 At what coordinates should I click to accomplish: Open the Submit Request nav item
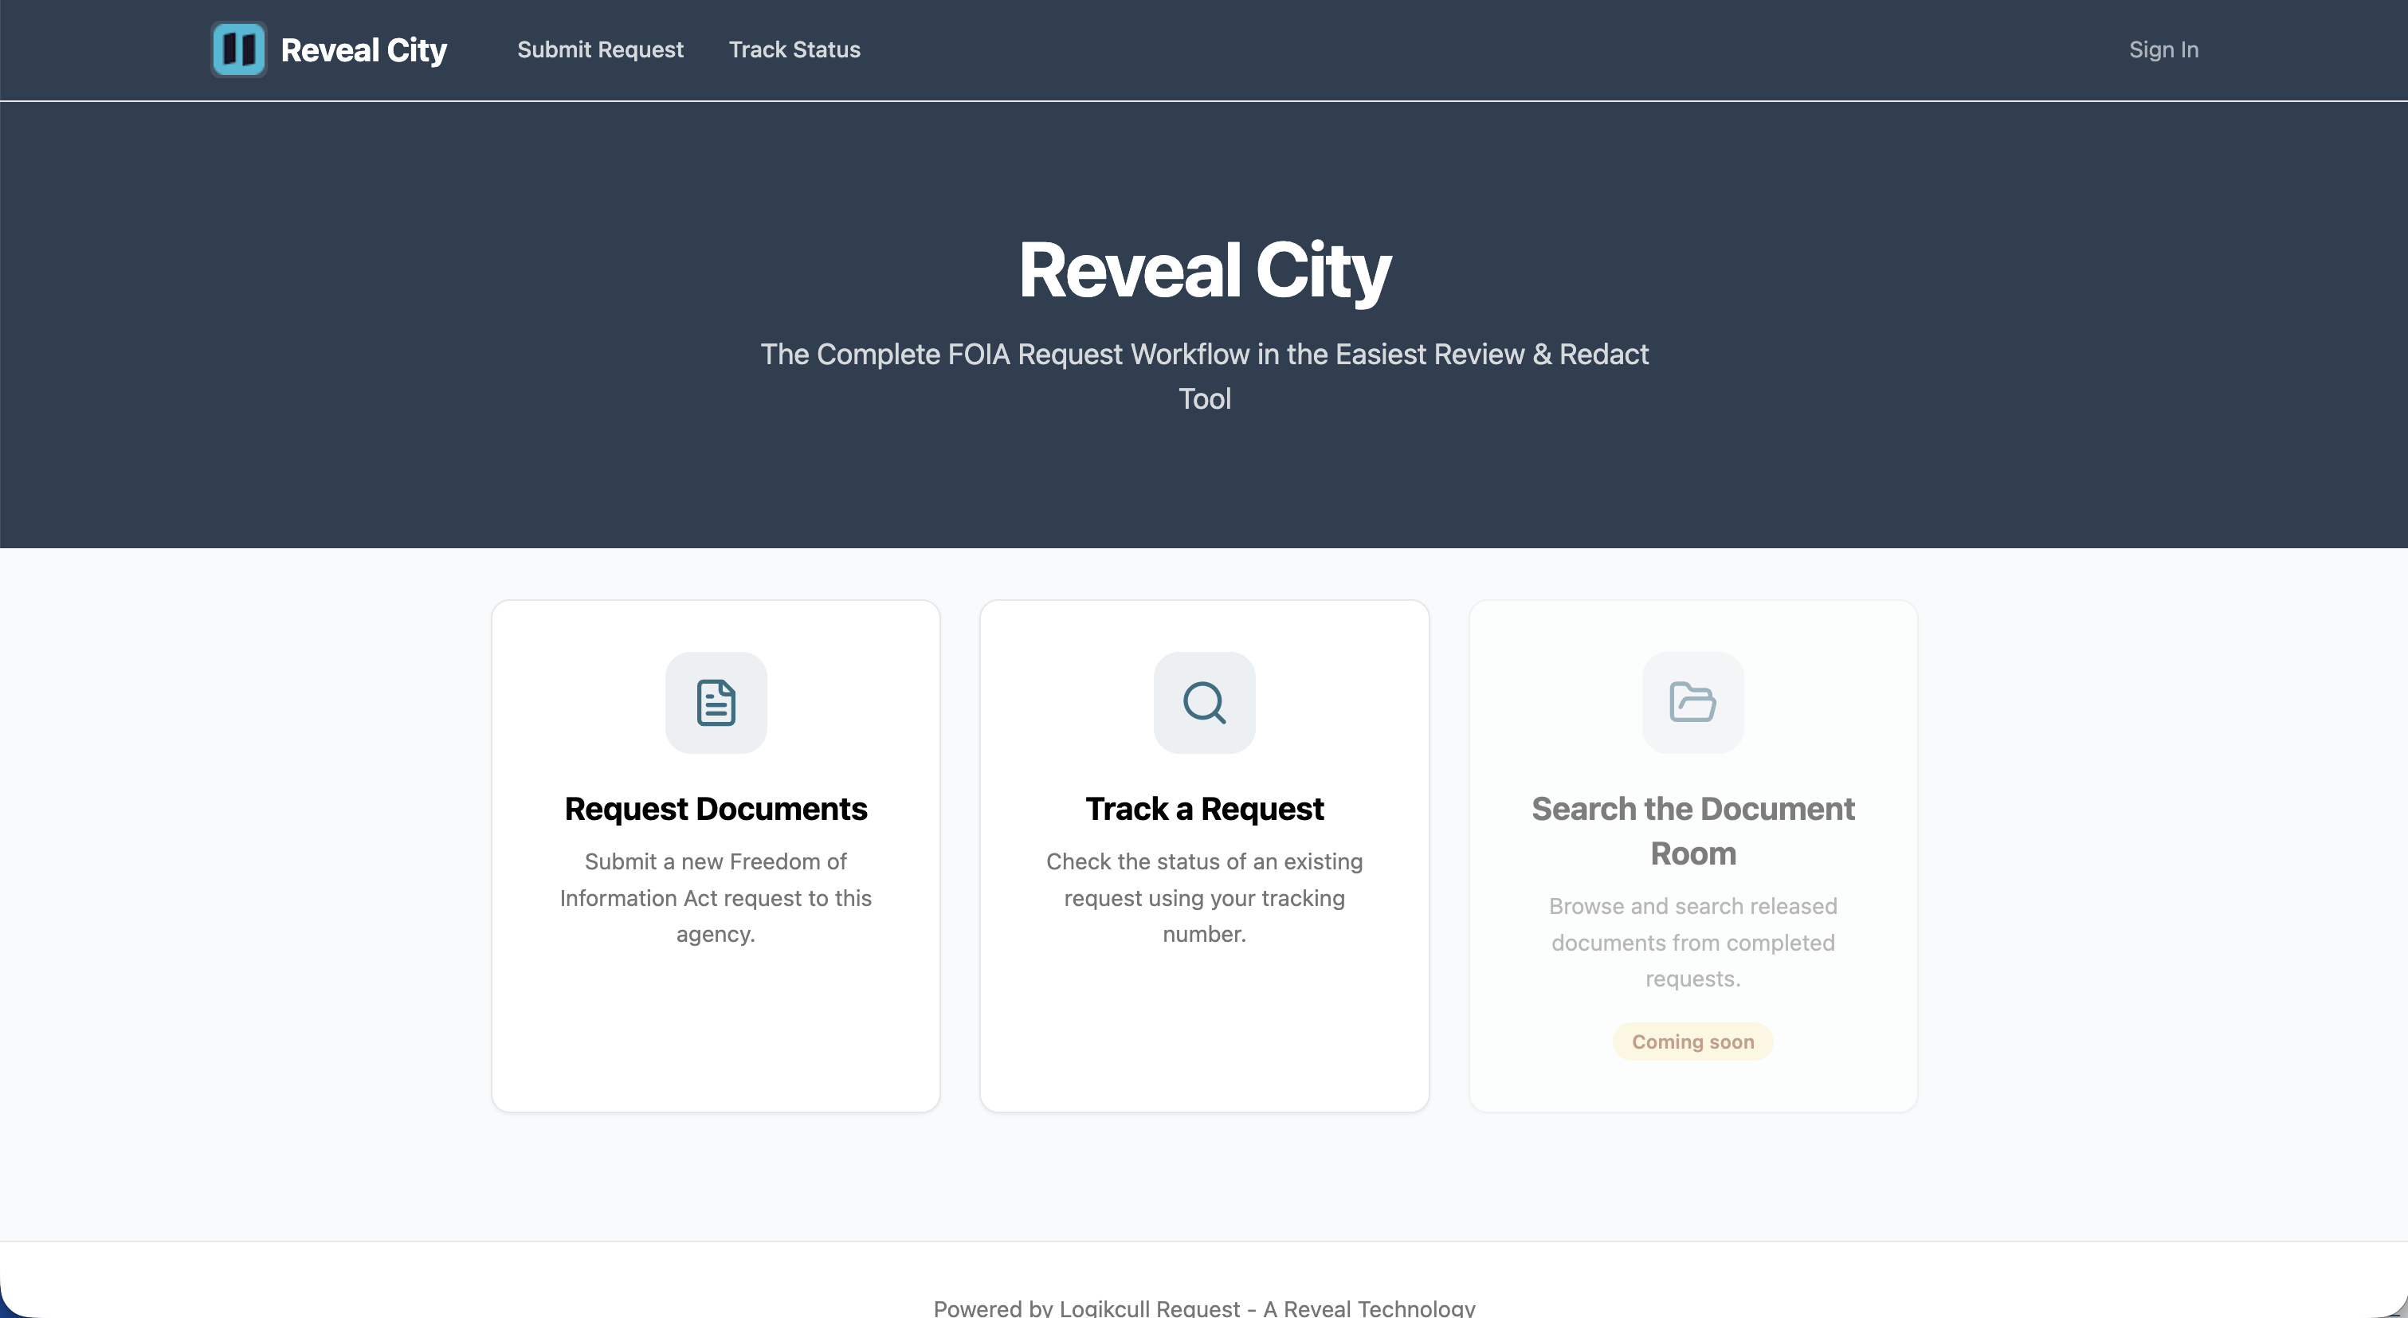600,49
